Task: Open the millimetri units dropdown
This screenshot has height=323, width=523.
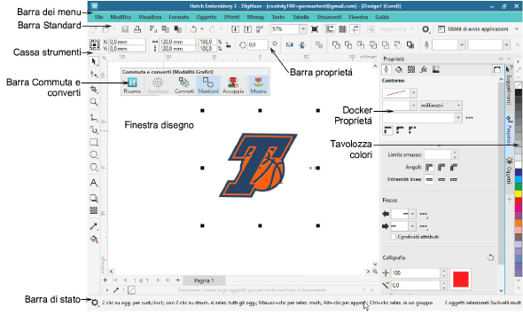Action: [441, 106]
